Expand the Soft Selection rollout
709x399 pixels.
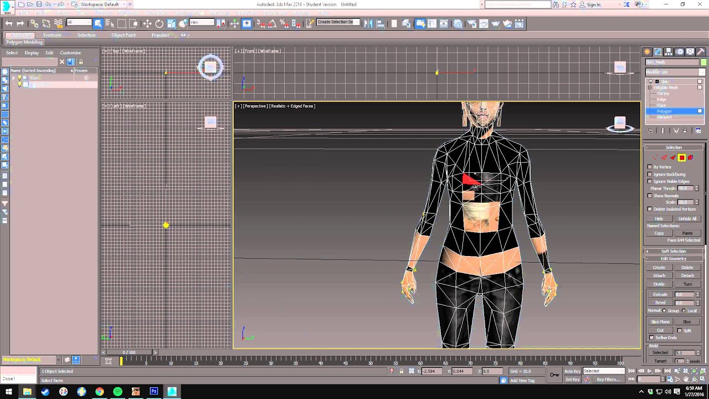[674, 251]
